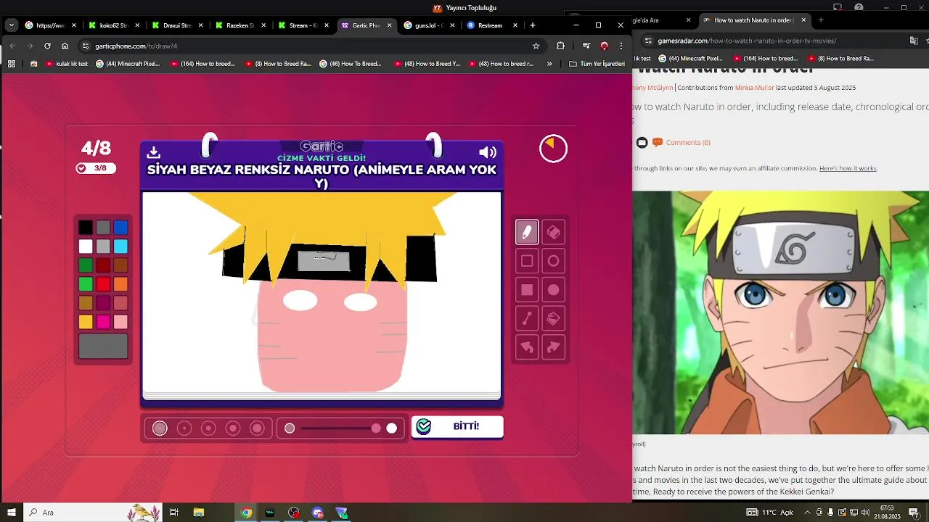Screen dimensions: 929x522
Task: Mute the Gartic Phone sound
Action: (488, 152)
